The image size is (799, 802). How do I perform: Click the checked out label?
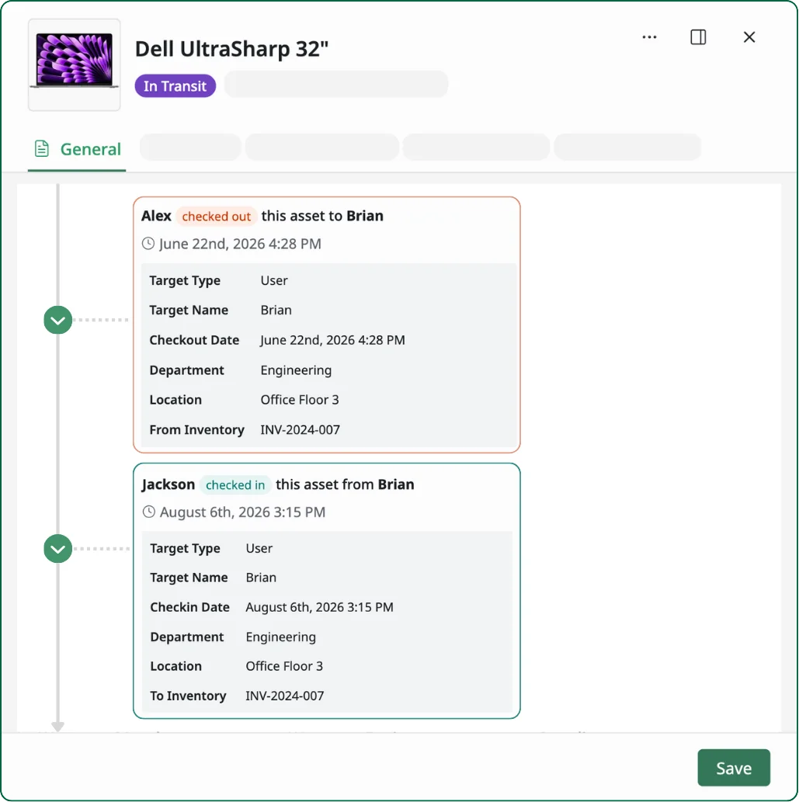[x=216, y=217]
